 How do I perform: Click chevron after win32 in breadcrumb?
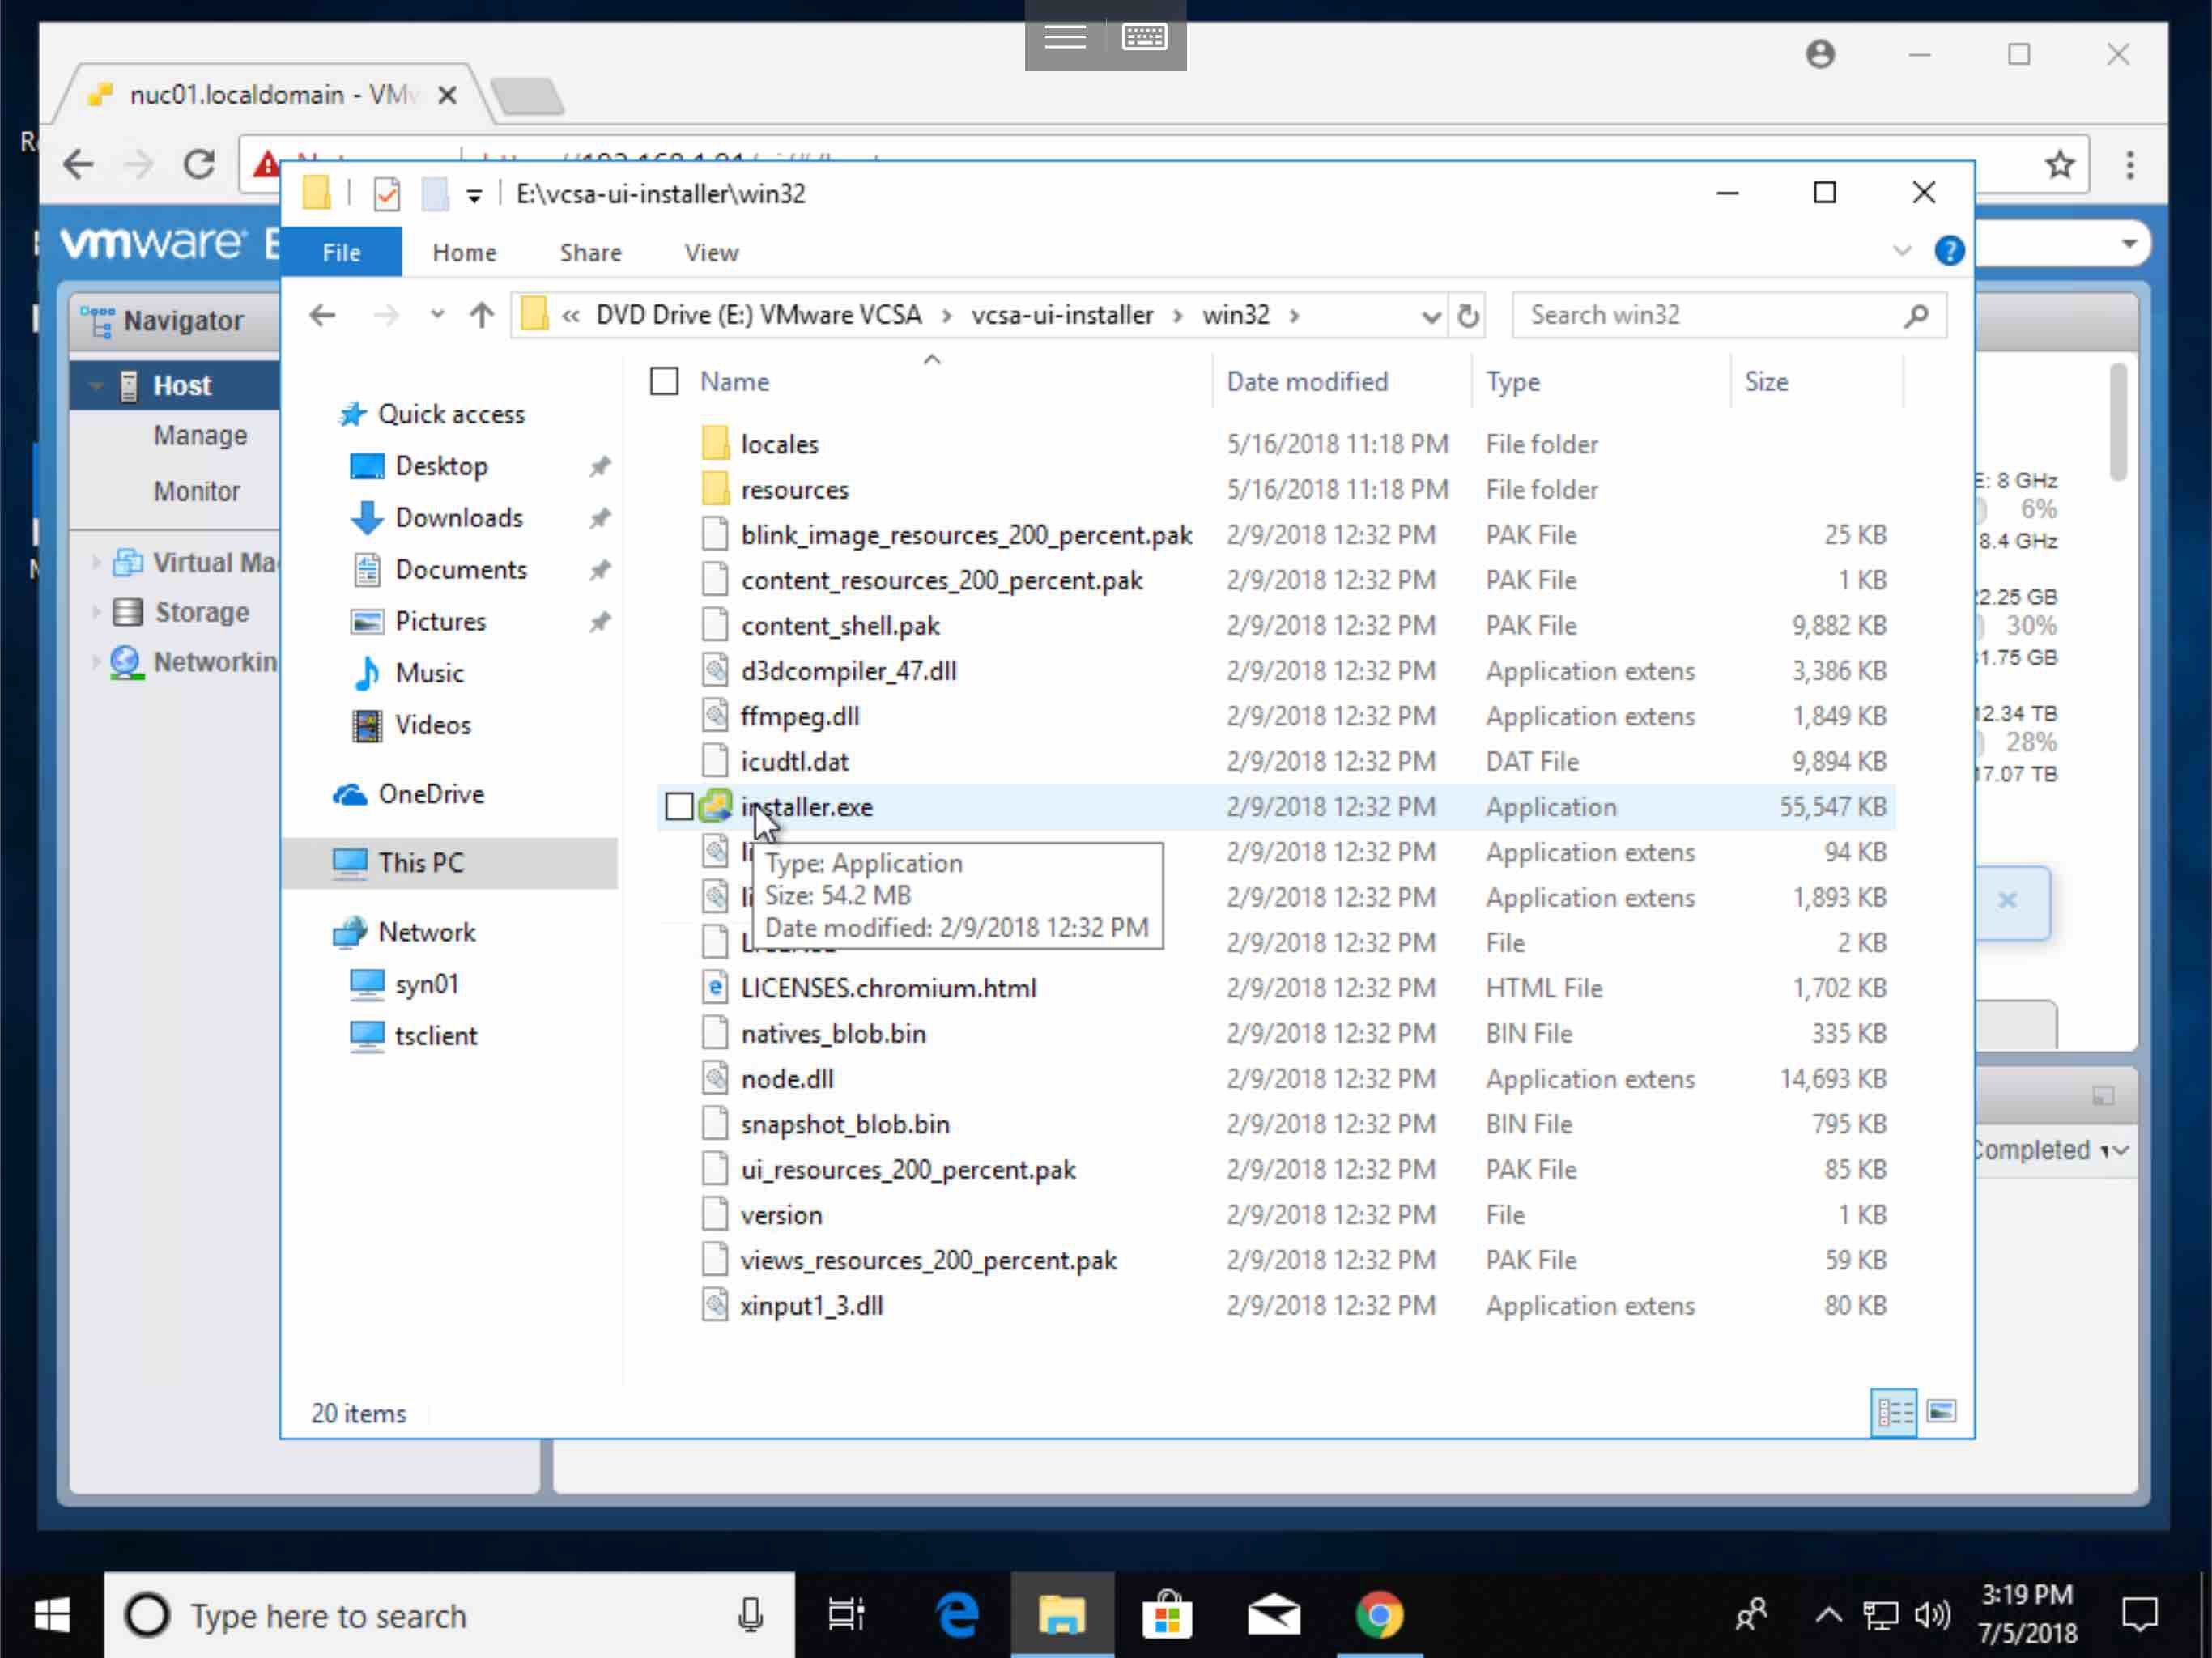click(1294, 316)
